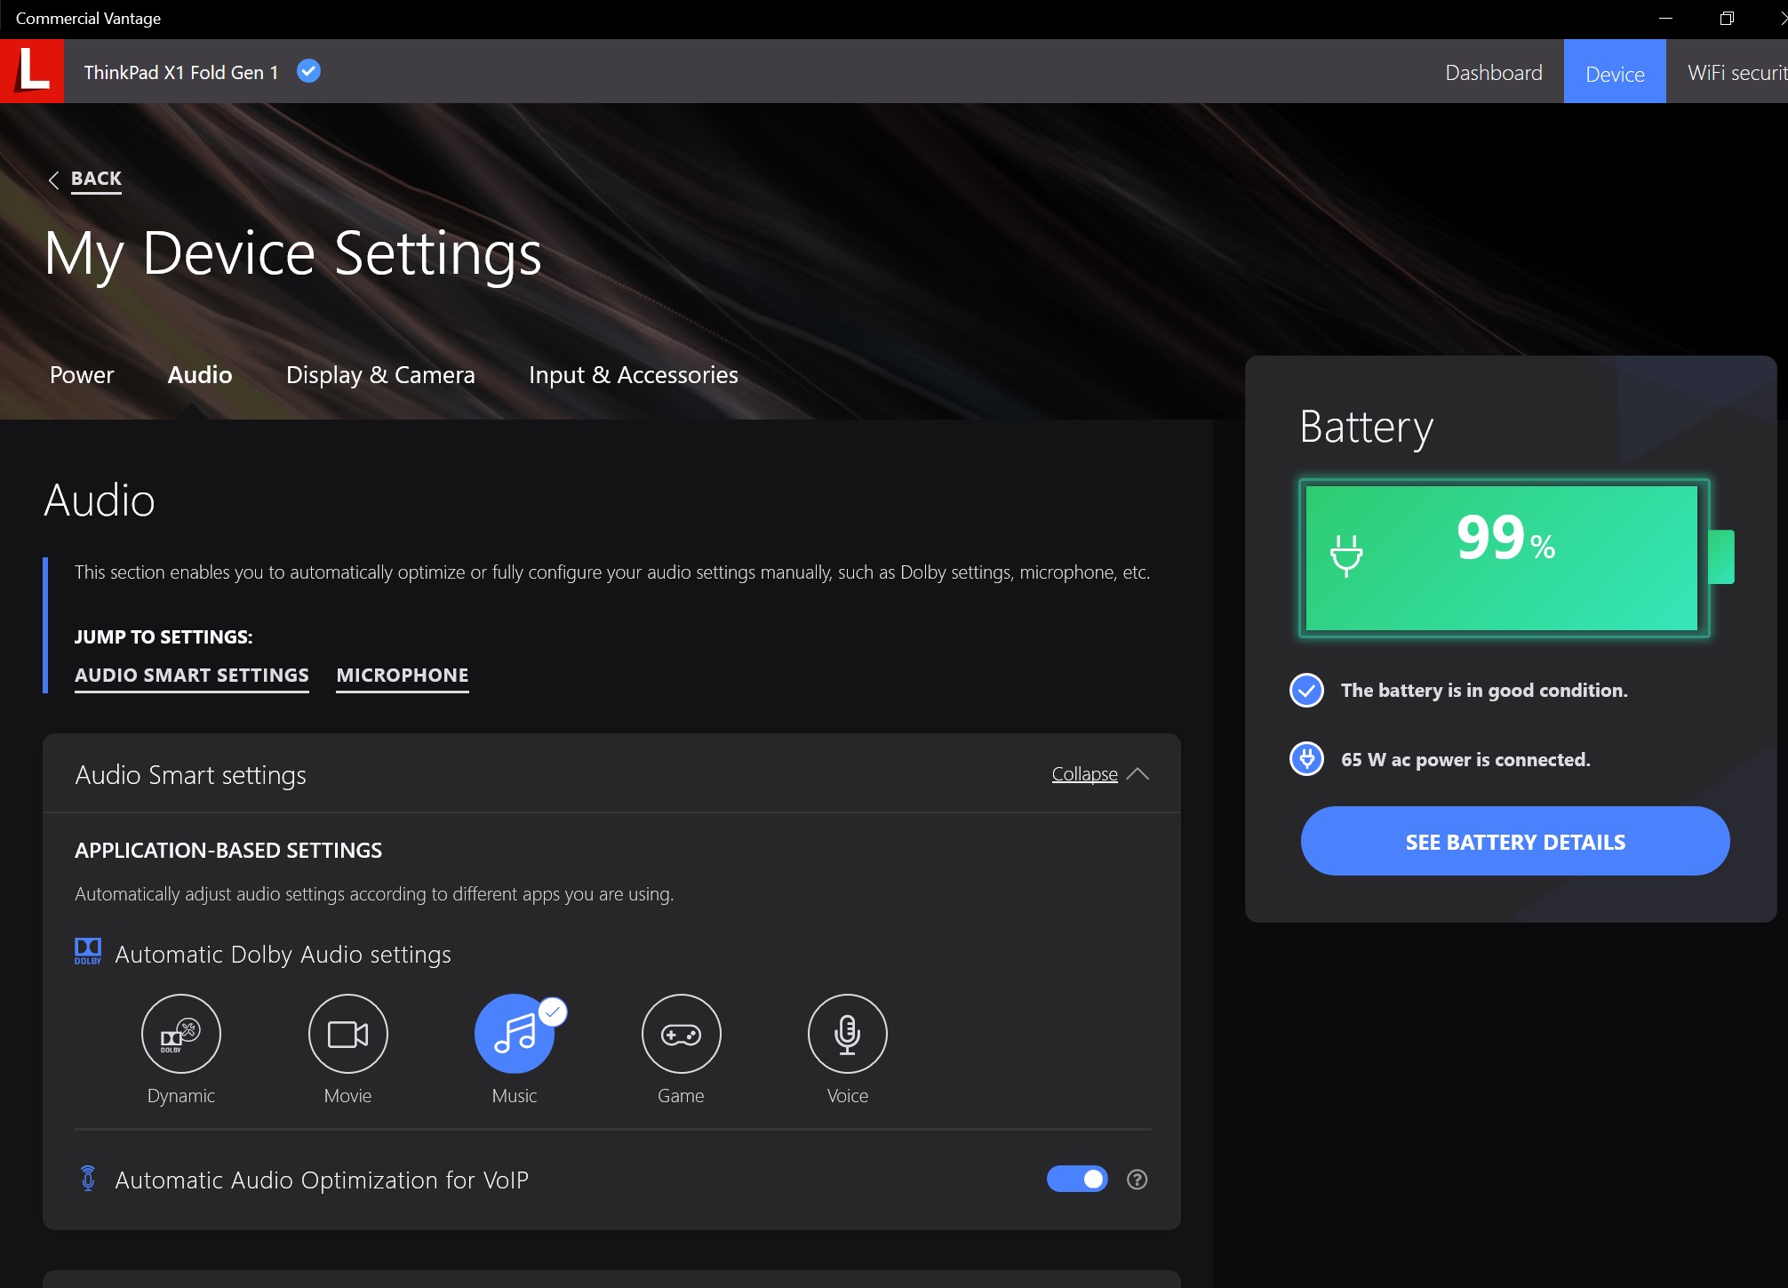Image resolution: width=1788 pixels, height=1288 pixels.
Task: Open the Display & Camera tab
Action: (x=380, y=375)
